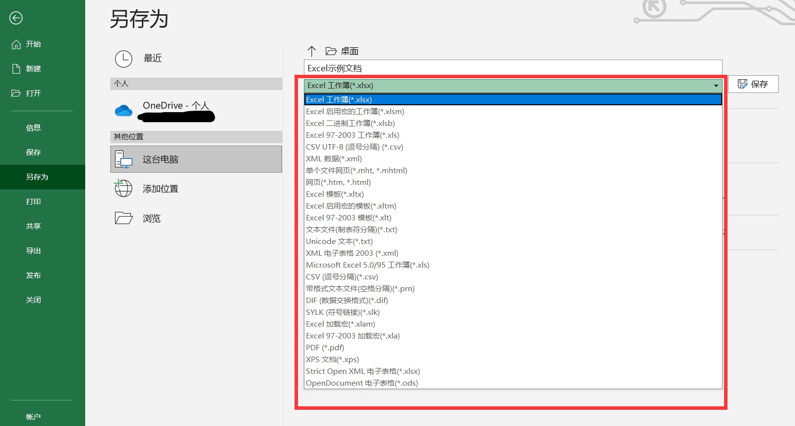Choose Excel 工作簿(*.xlsx) highlighted option
This screenshot has width=795, height=426.
[513, 100]
